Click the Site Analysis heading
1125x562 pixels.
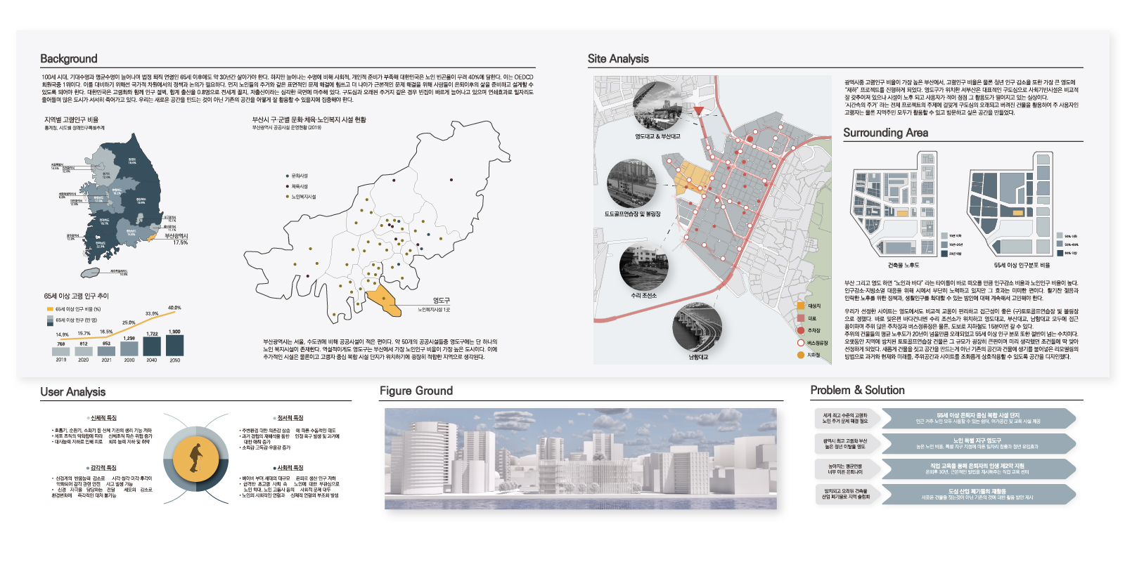point(618,59)
